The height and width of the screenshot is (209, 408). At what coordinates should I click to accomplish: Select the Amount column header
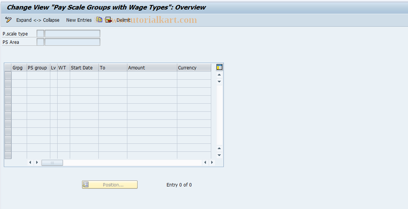tap(152, 68)
